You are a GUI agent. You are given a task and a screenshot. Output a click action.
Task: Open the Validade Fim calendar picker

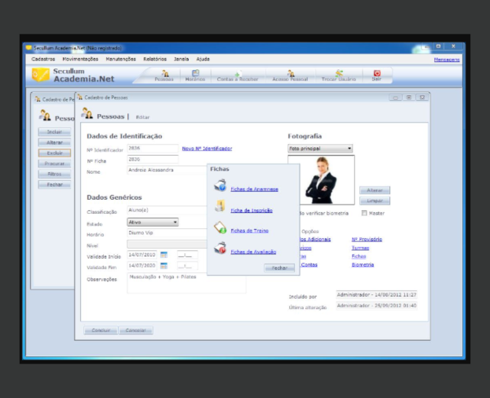point(164,266)
